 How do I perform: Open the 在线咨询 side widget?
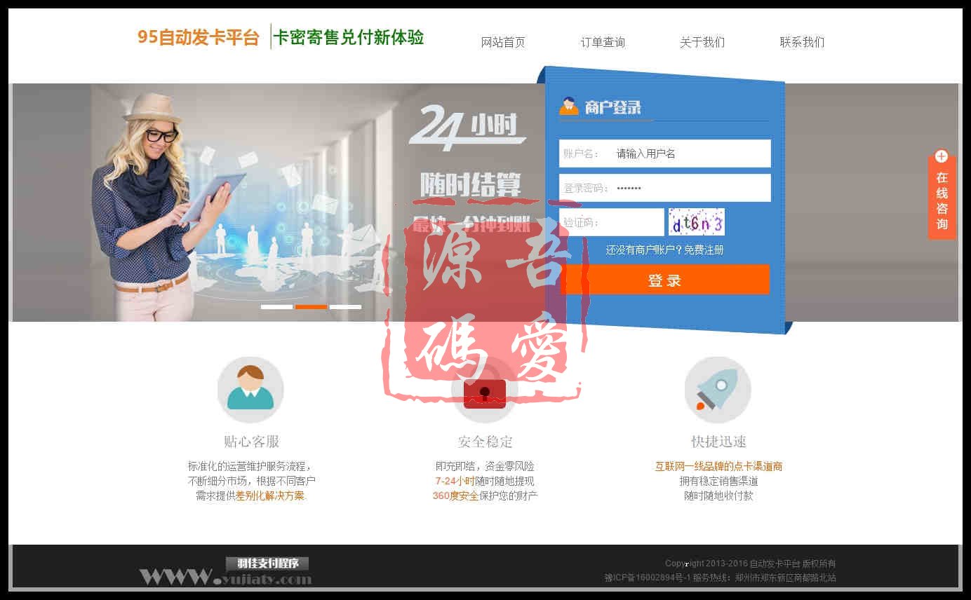click(942, 200)
